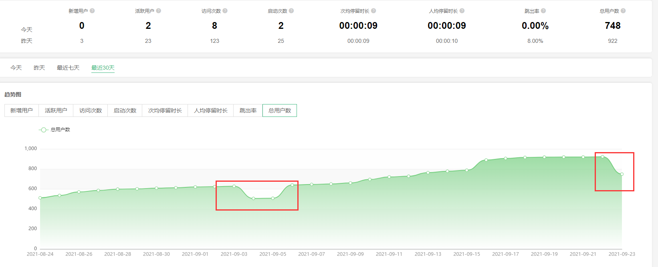Switch to the 今天 date range tab
Viewport: 658px width, 267px height.
point(16,68)
